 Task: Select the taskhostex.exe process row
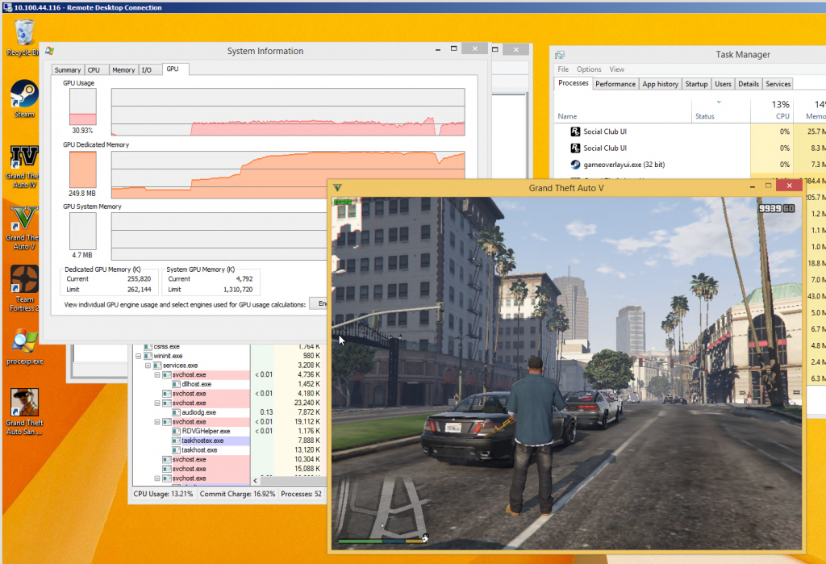pyautogui.click(x=202, y=441)
